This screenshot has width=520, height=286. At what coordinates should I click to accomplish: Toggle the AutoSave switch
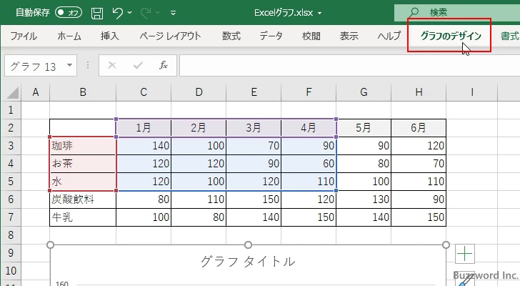(x=69, y=12)
